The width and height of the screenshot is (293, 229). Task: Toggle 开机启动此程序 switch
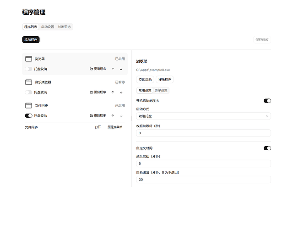point(267,101)
